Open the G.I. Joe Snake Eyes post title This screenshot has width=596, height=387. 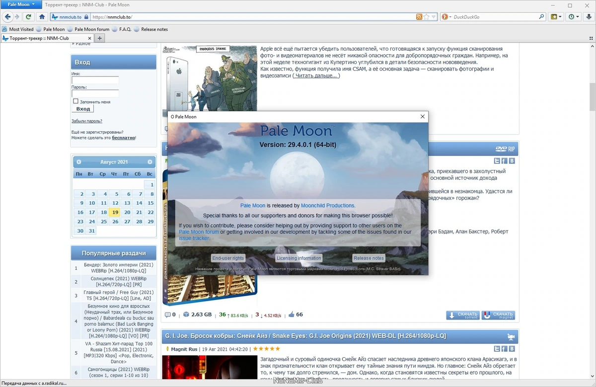tap(305, 336)
